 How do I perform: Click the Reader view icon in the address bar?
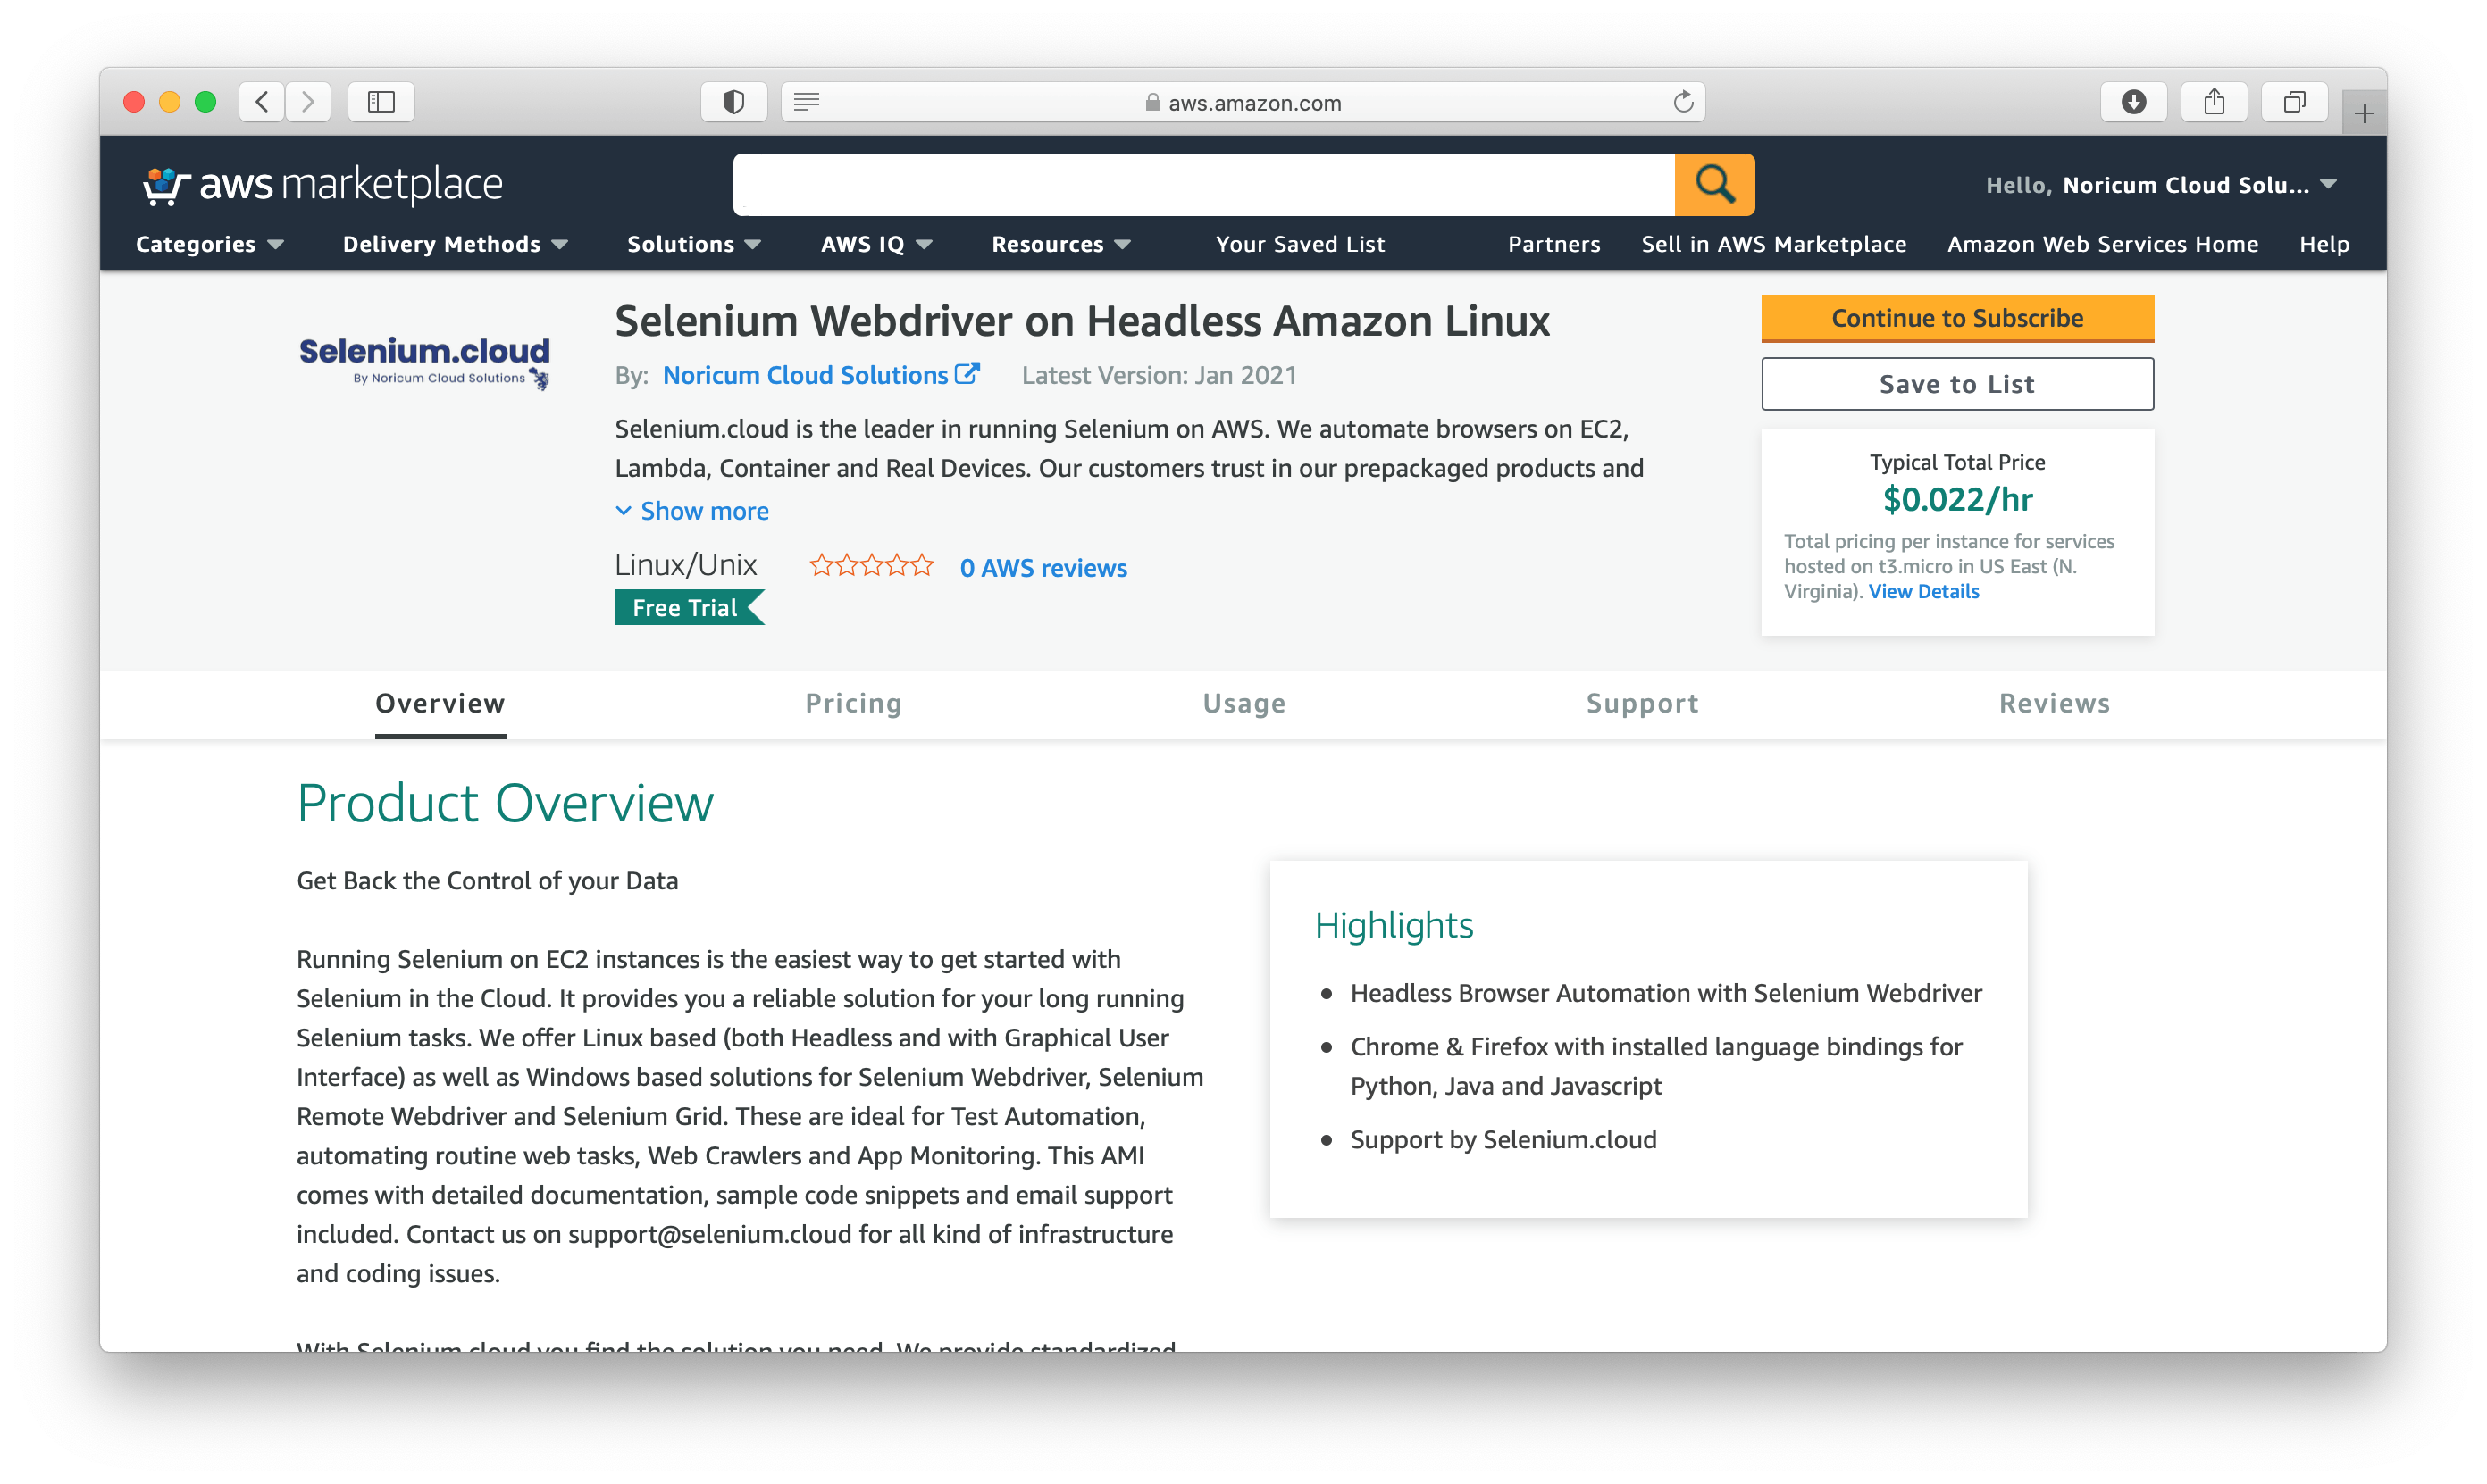click(x=807, y=102)
